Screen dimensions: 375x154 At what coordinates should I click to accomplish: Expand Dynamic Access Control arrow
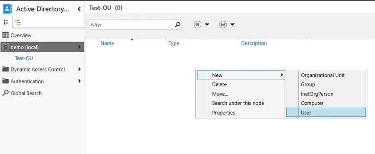click(80, 69)
